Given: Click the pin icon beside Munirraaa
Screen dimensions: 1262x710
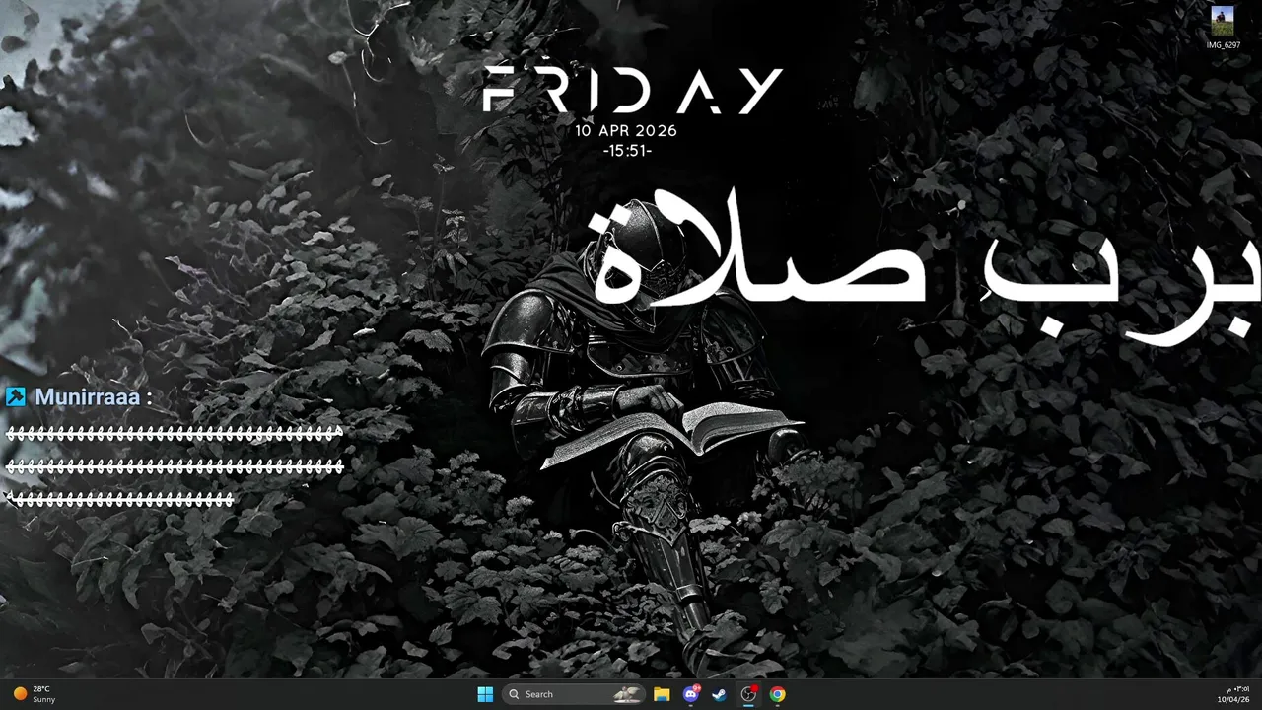Looking at the screenshot, I should 15,396.
